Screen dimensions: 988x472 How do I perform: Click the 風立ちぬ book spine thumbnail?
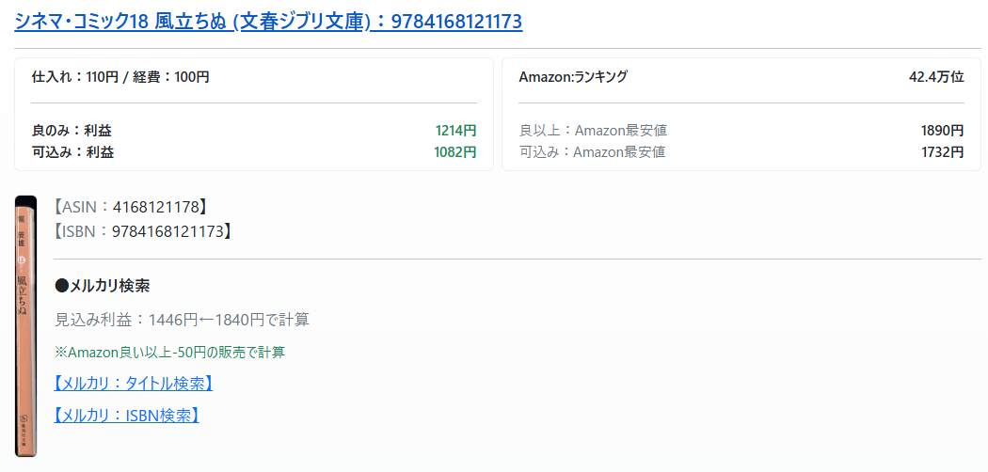click(26, 325)
